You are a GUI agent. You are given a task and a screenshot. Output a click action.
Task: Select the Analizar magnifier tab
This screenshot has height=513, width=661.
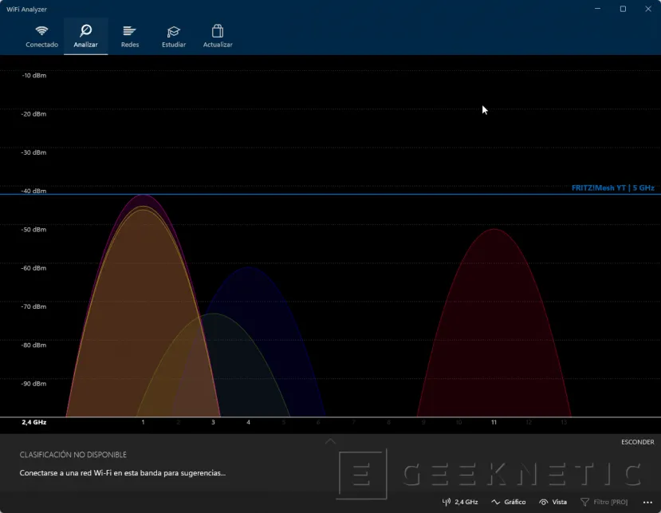point(85,36)
